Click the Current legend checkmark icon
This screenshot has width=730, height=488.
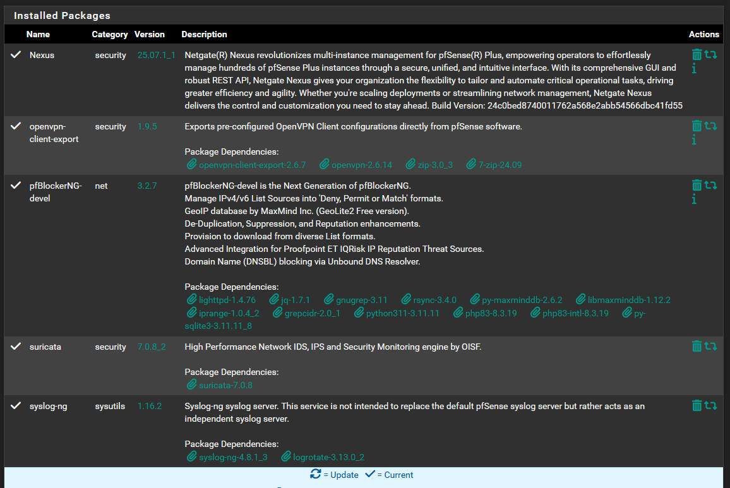[370, 474]
